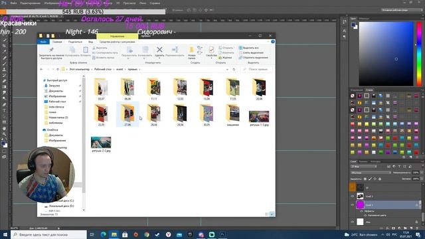Click Снять выделение in Explorer ribbon
The height and width of the screenshot is (239, 425).
[251, 52]
